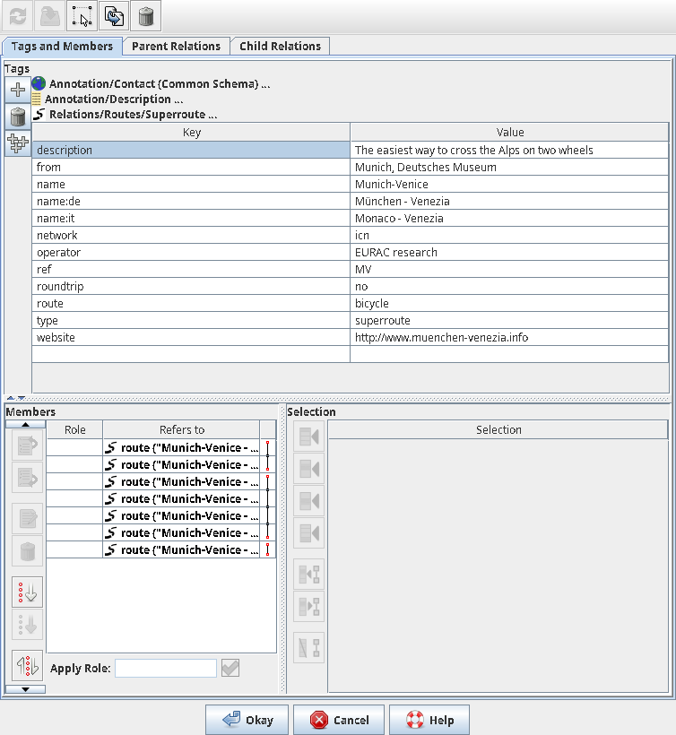Click the sort members icon with red dots
This screenshot has height=735, width=676.
[x=27, y=592]
